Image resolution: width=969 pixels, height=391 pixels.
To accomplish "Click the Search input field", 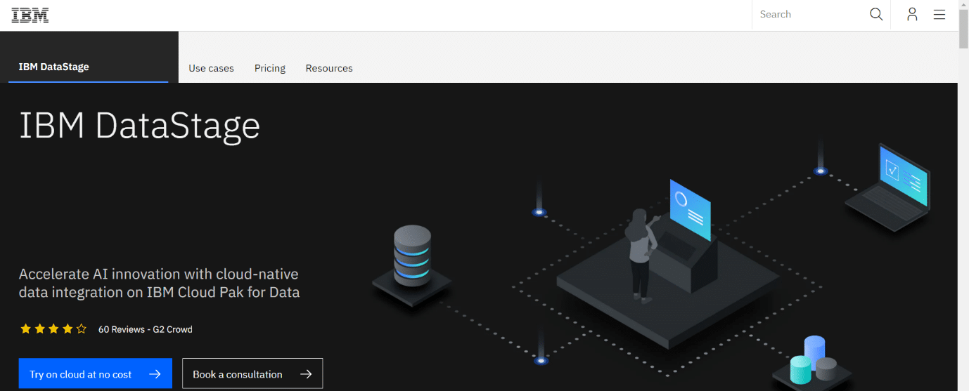I will [x=810, y=14].
